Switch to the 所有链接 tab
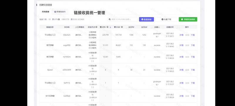The image size is (235, 106). point(46,12)
